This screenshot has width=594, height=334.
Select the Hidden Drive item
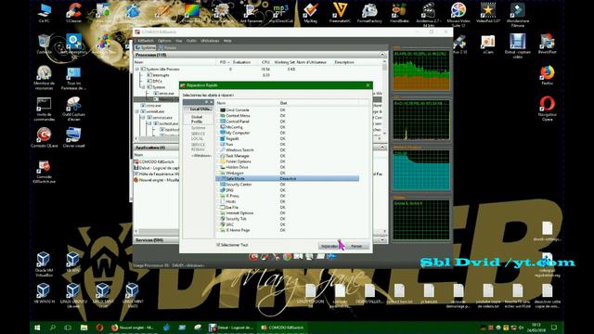click(x=237, y=167)
